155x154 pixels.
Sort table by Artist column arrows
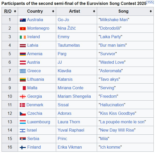94,11
